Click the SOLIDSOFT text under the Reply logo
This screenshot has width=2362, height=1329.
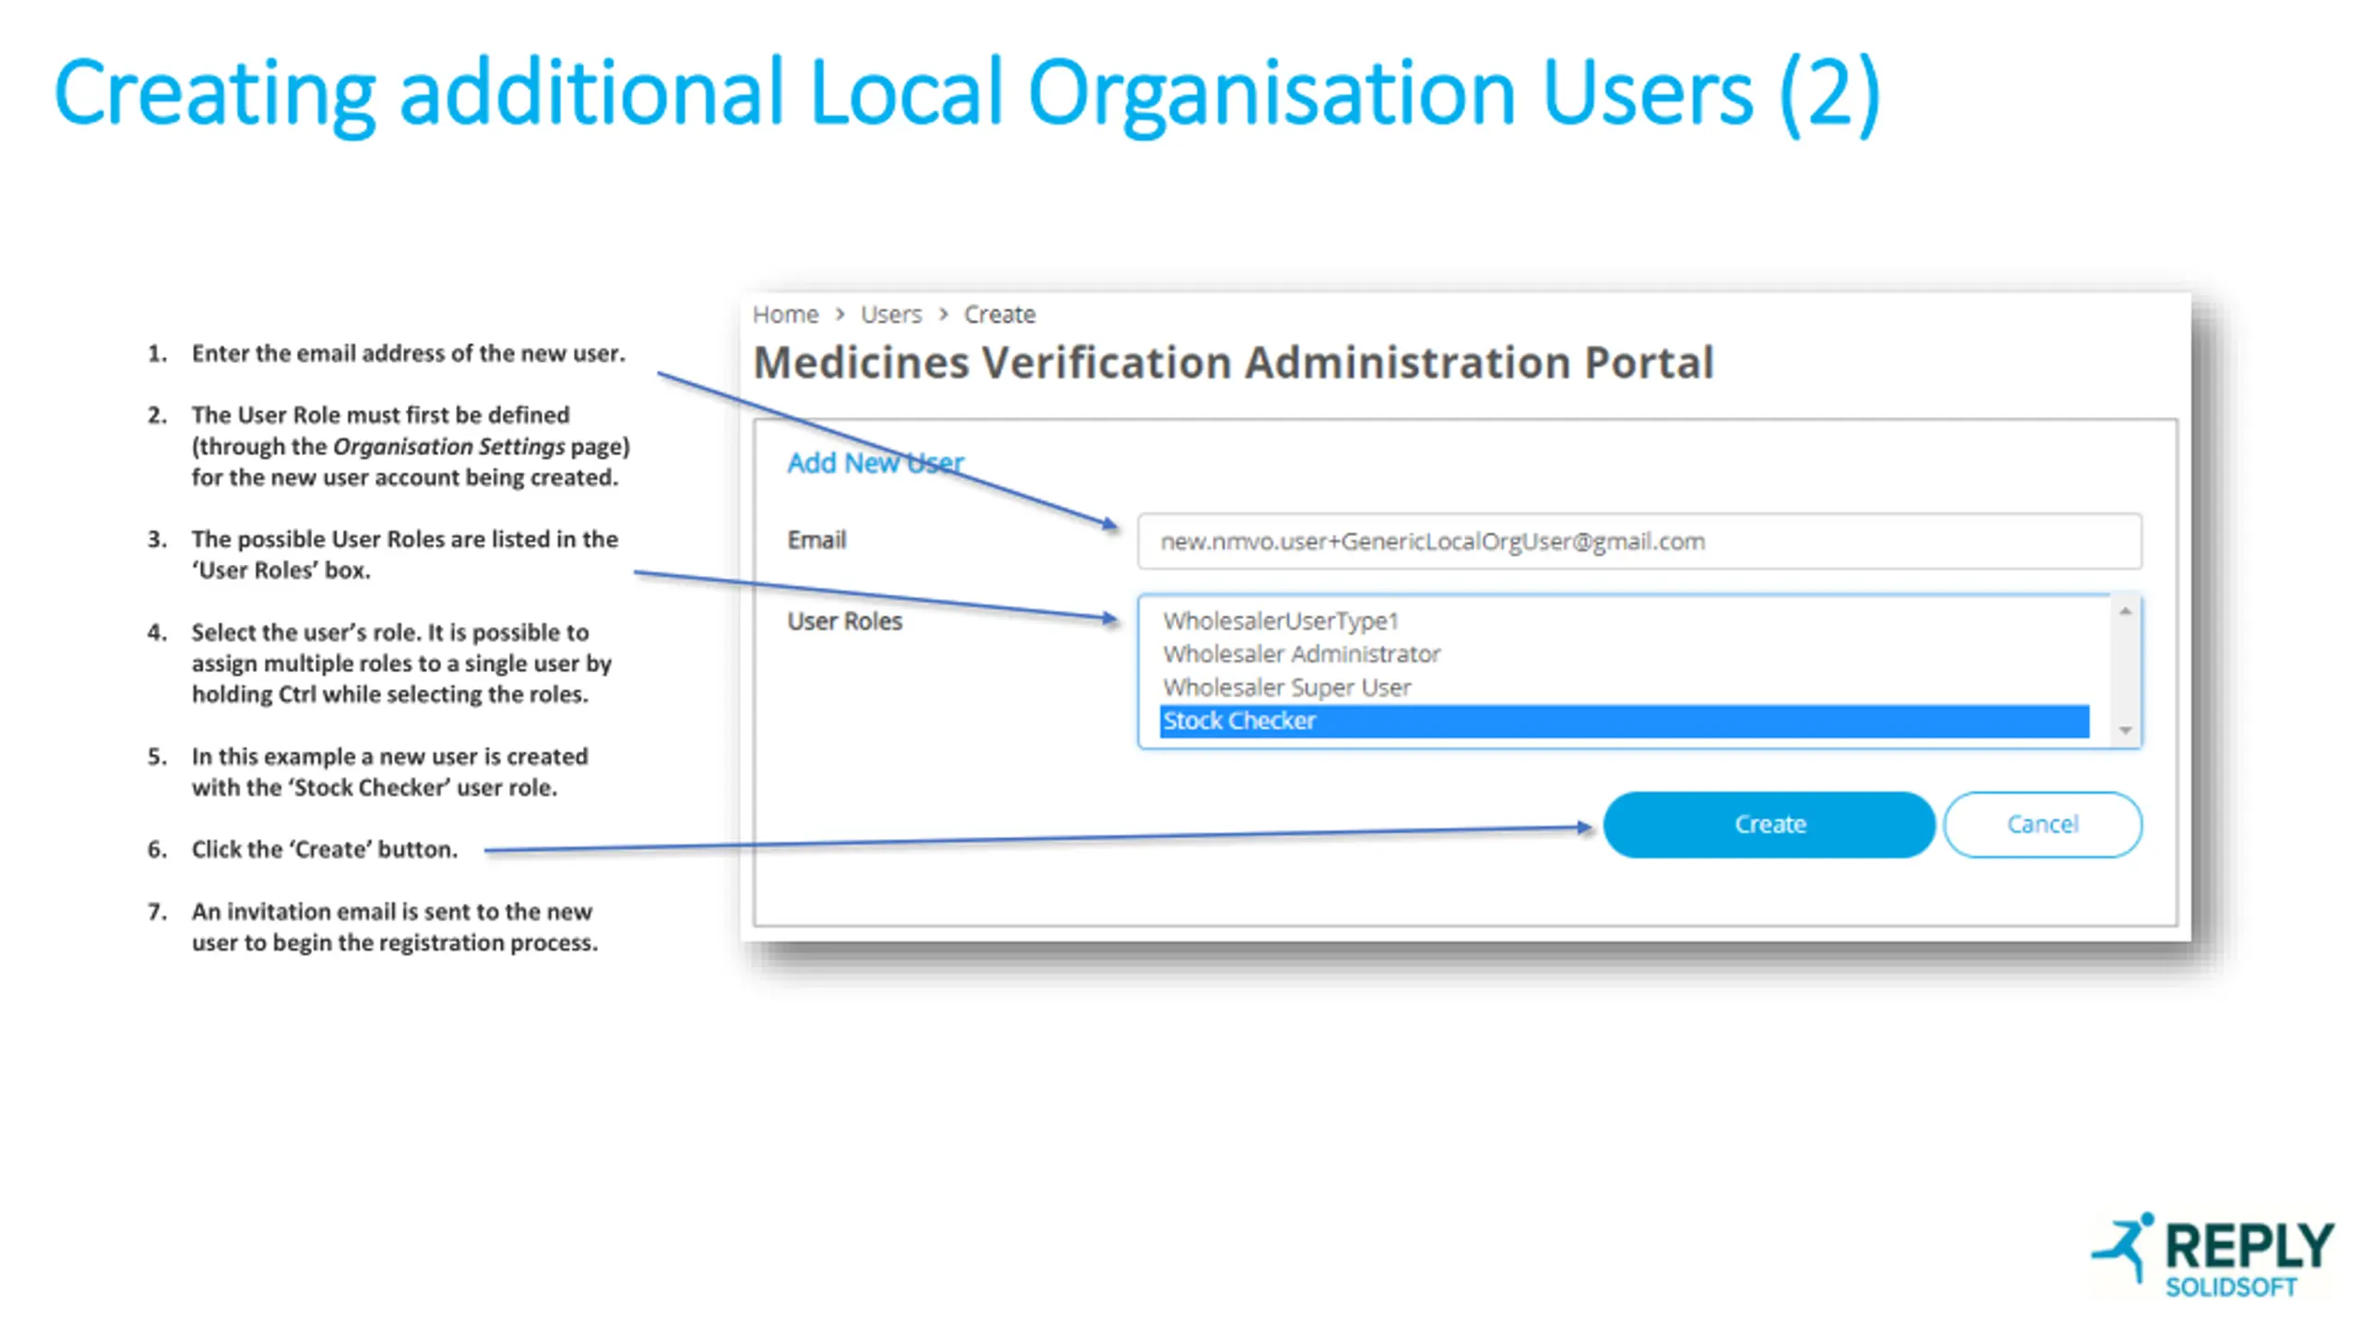click(2231, 1287)
